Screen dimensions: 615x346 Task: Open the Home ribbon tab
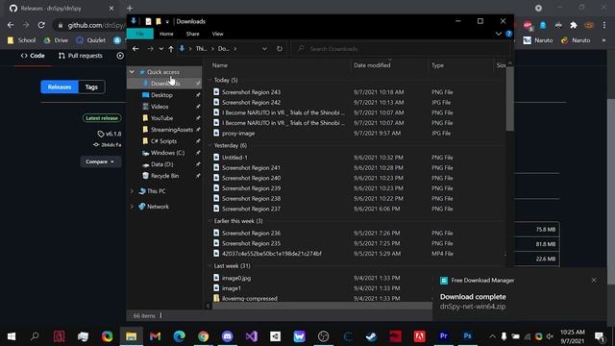pos(166,34)
